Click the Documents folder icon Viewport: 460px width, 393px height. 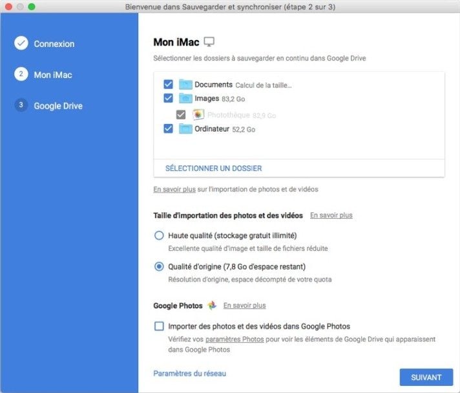point(185,85)
